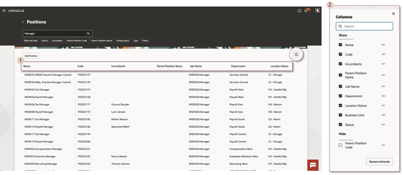Open MGR509.Recruiting Manager row
Image resolution: width=403 pixels, height=175 pixels.
[40, 164]
